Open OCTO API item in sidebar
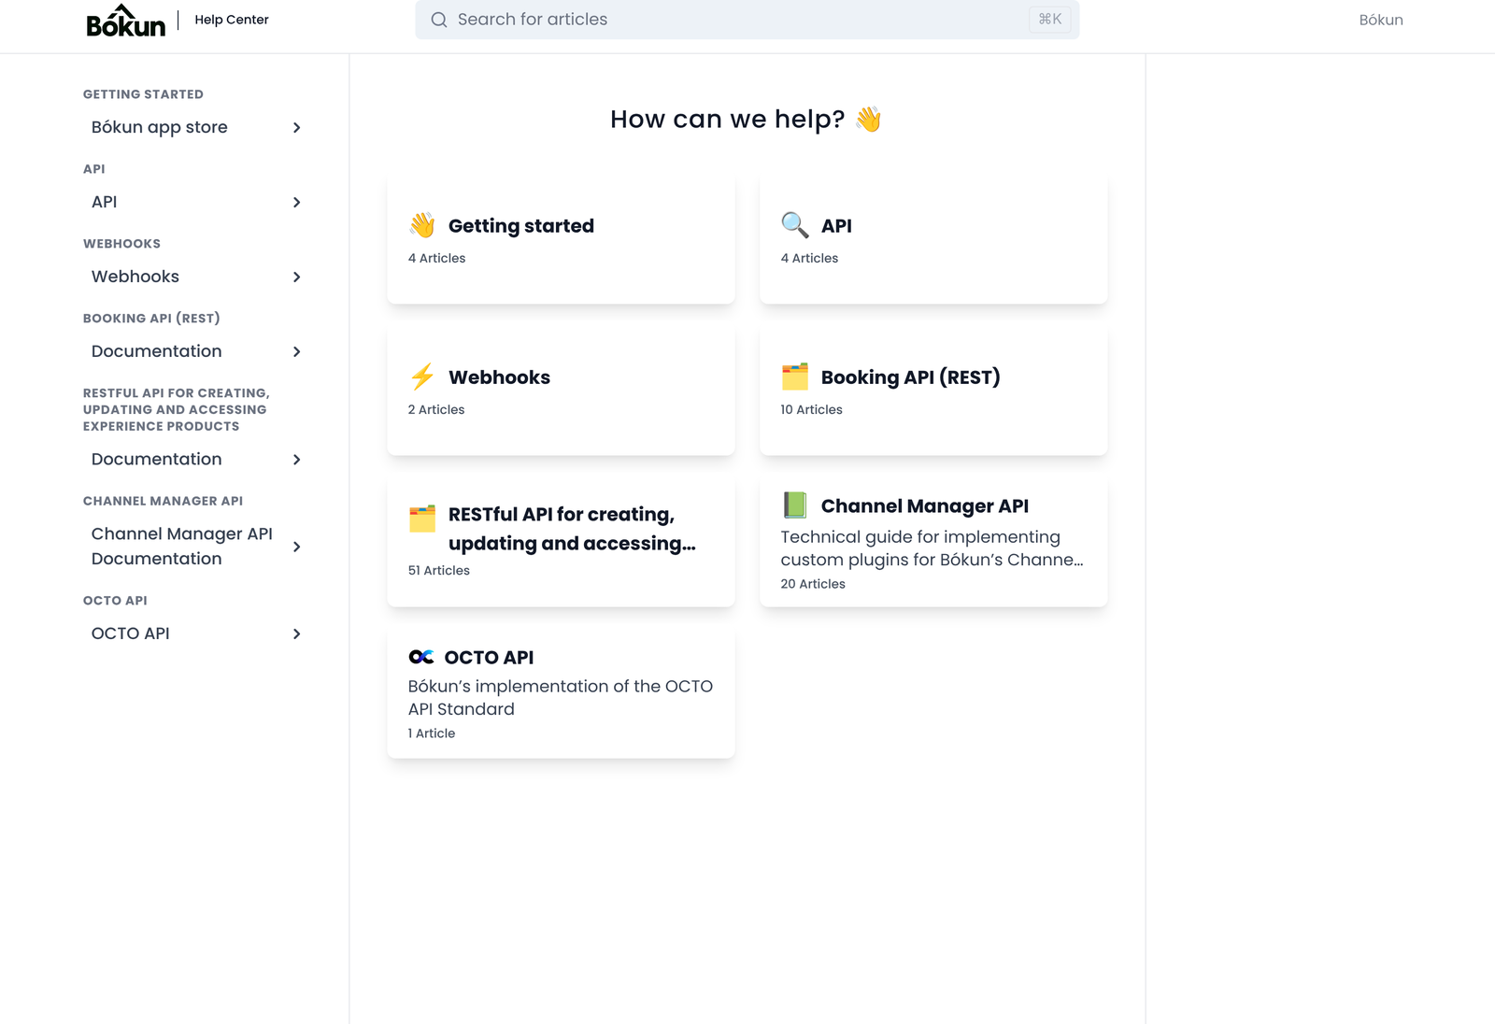Screen dimensions: 1495x1024 [131, 633]
